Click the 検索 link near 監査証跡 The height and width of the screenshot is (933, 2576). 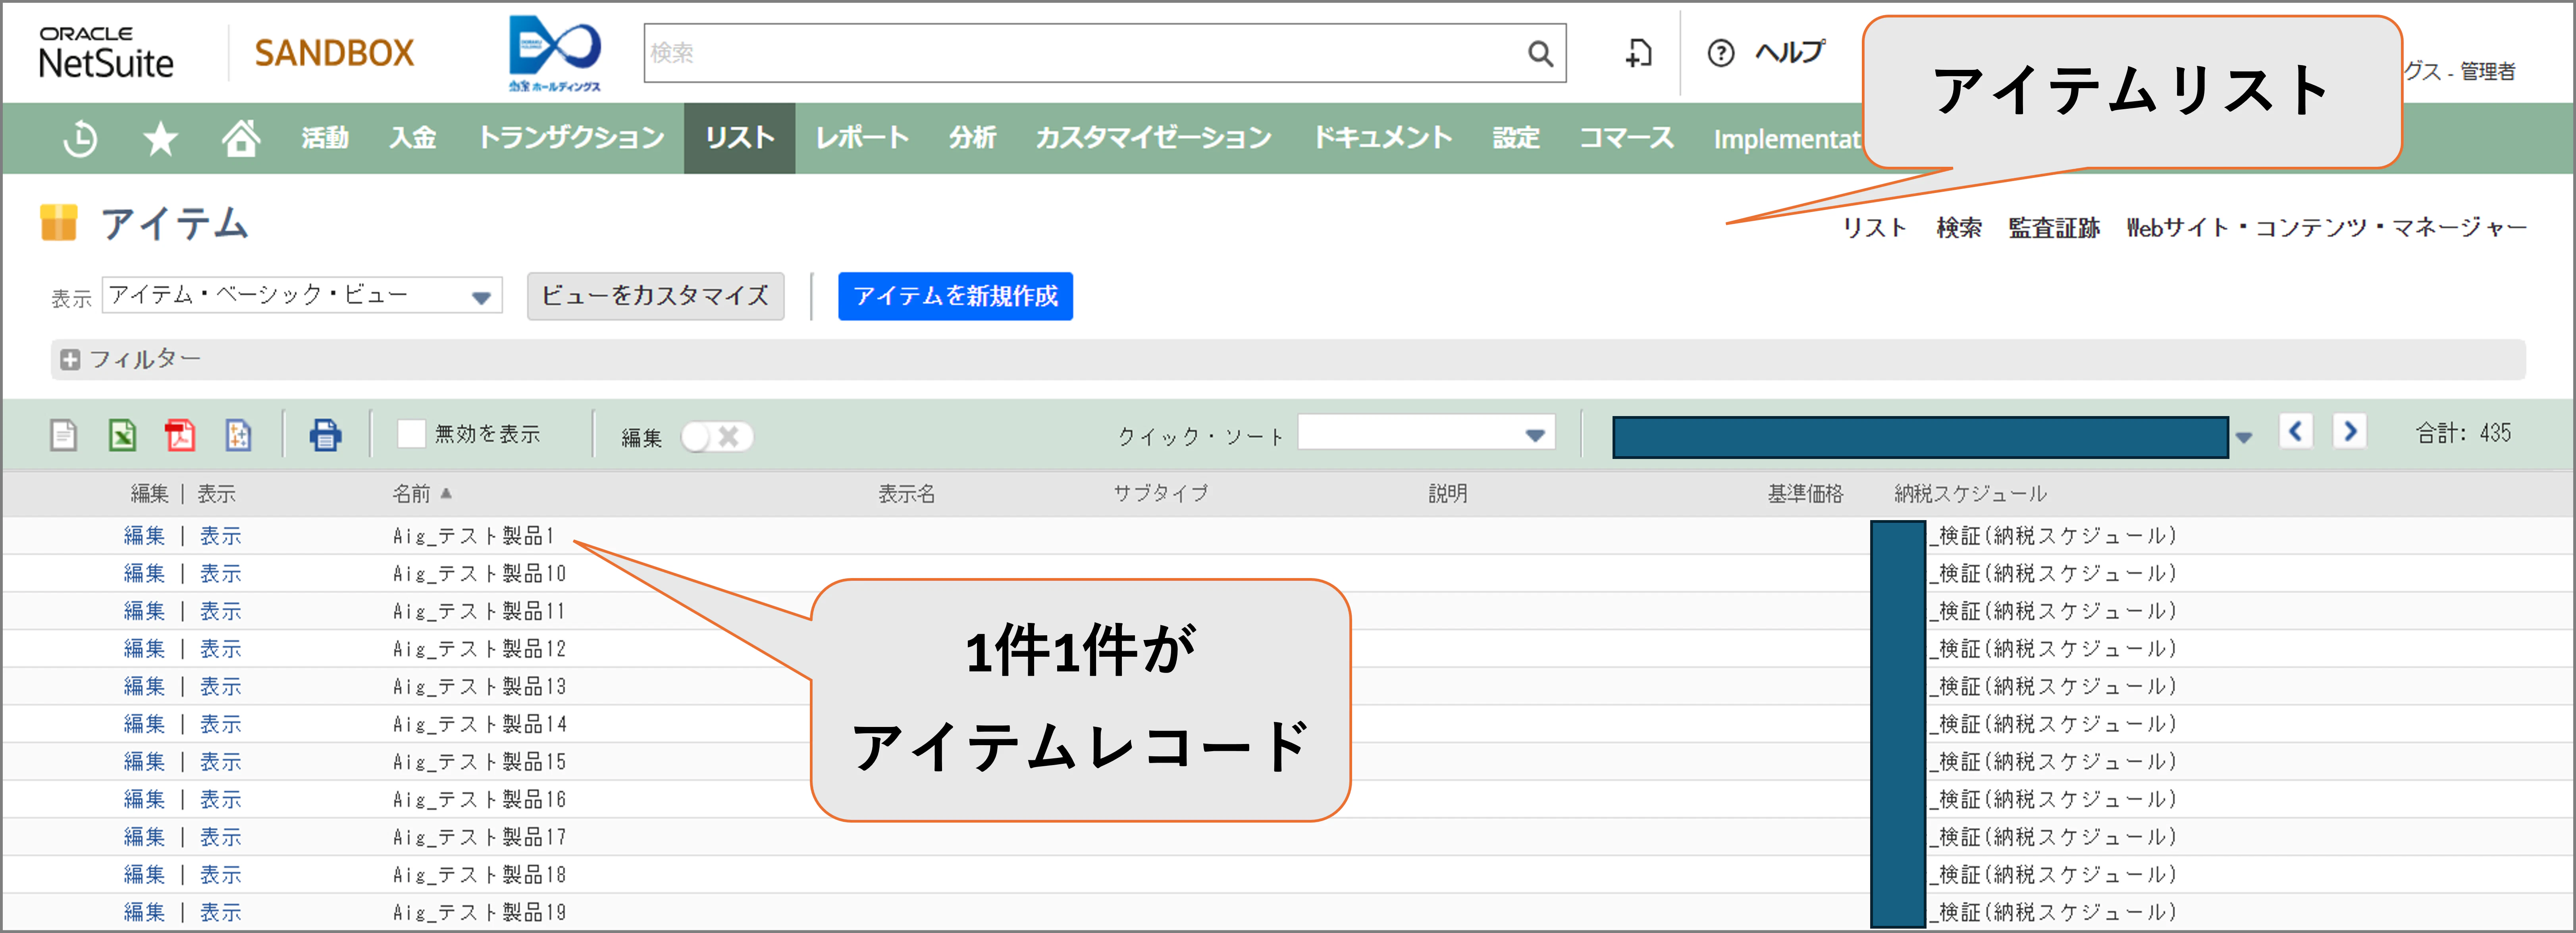tap(1959, 228)
